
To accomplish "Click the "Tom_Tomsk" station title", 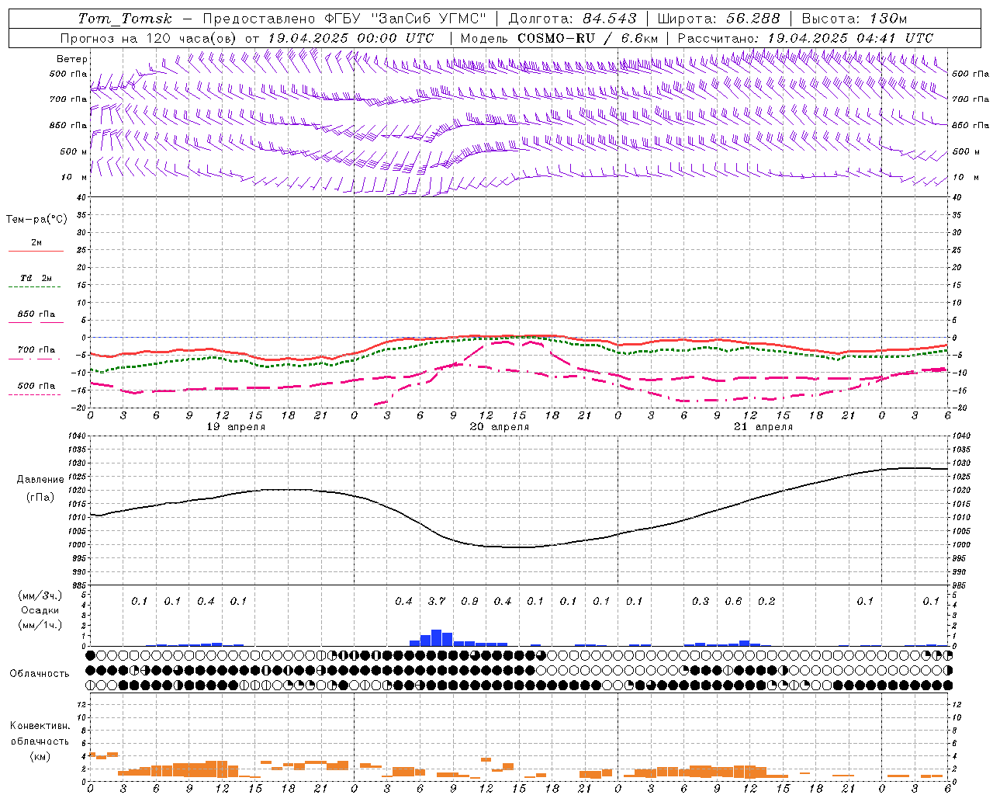I will coord(125,19).
